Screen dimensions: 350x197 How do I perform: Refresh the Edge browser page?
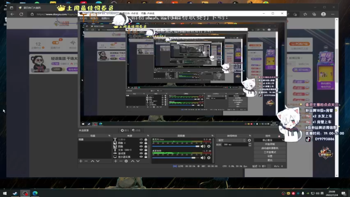pyautogui.click(x=21, y=14)
